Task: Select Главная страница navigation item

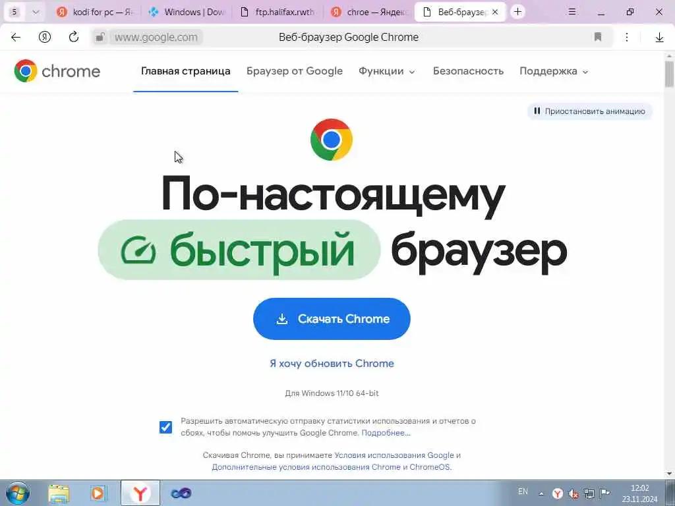Action: point(185,71)
